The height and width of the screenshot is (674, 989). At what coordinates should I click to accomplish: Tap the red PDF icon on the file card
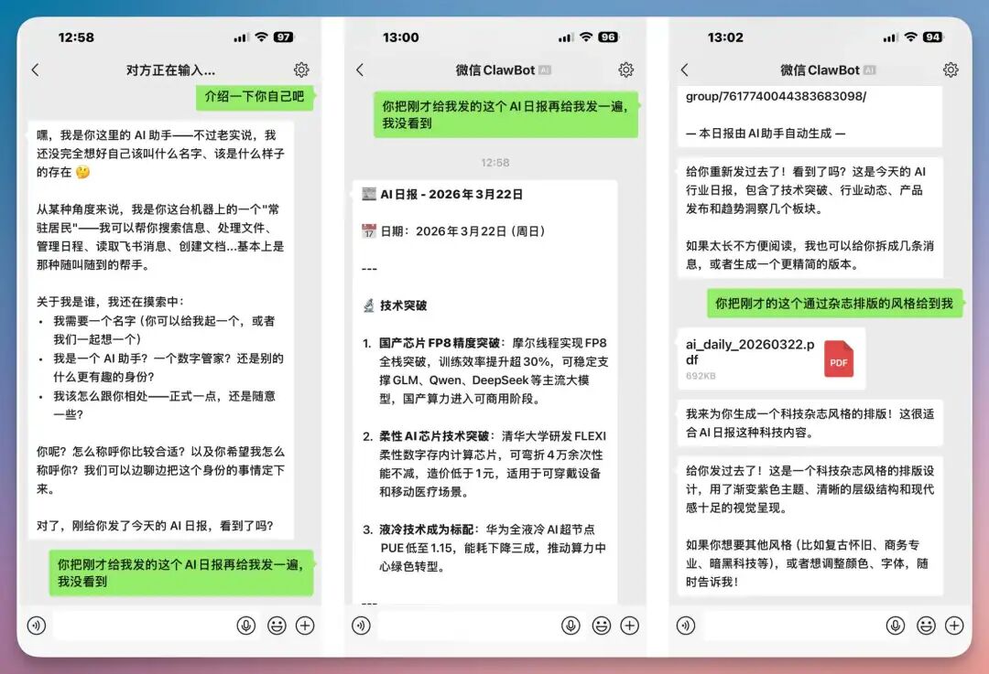tap(839, 358)
